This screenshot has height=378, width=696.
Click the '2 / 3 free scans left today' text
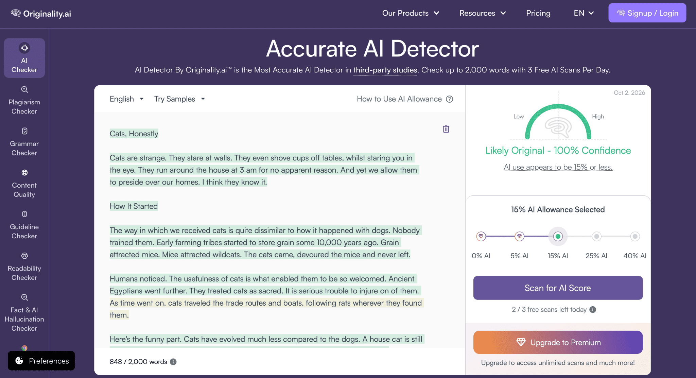549,309
